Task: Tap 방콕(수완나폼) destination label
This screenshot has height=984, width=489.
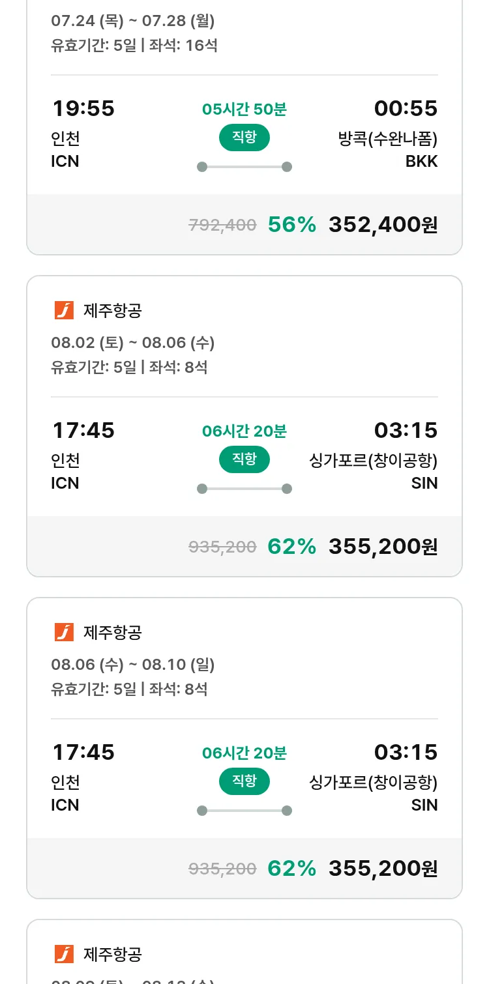Action: tap(387, 139)
